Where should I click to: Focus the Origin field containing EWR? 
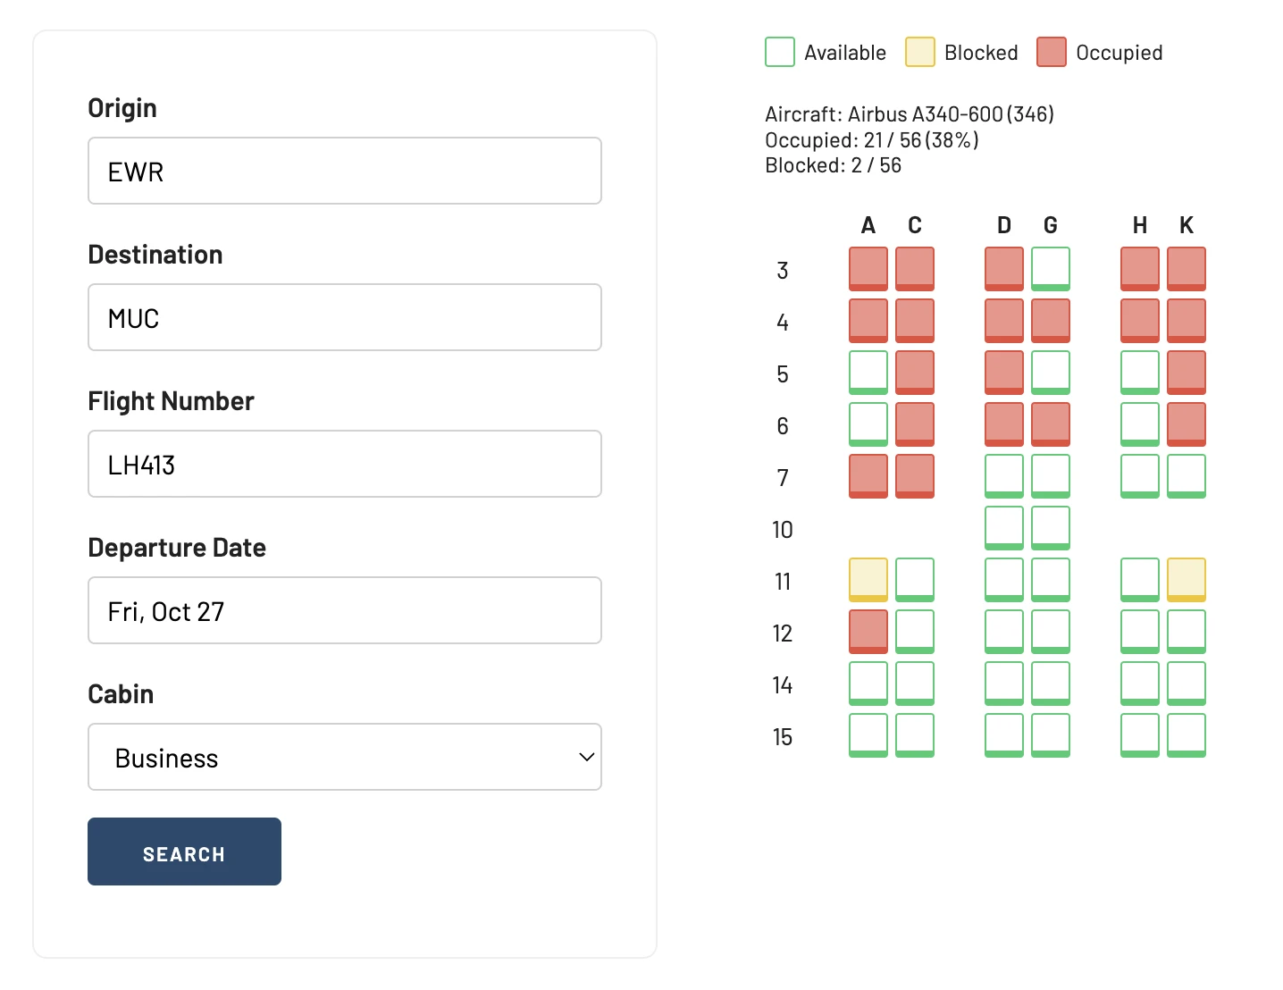(345, 171)
